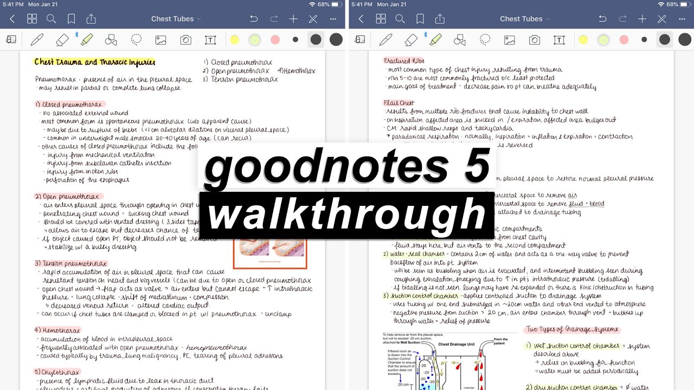Choose the smallest stroke size in Chest Trauma window
Viewport: 694px width, 390px height.
(295, 40)
